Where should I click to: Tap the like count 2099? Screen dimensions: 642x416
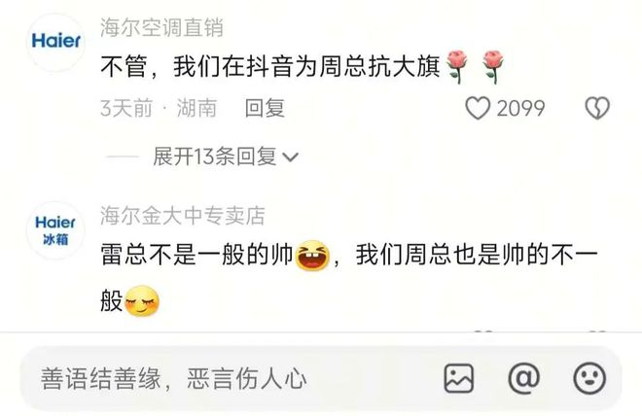pyautogui.click(x=520, y=109)
